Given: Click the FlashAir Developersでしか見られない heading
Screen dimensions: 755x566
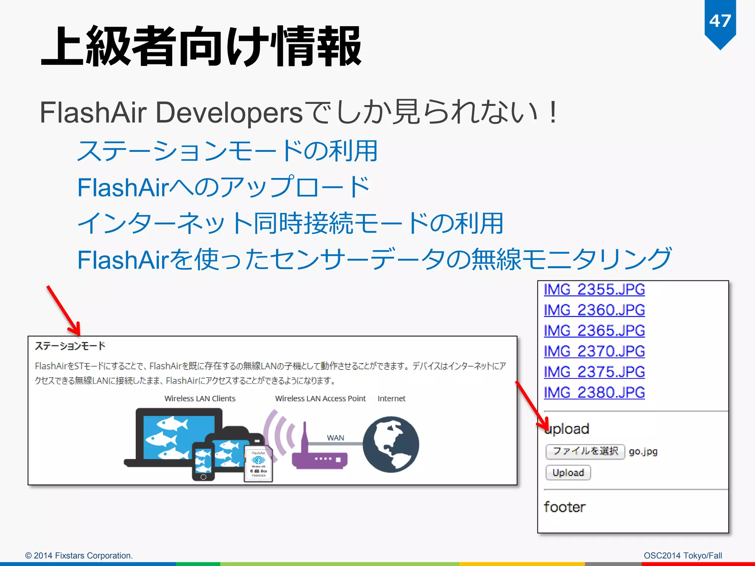Looking at the screenshot, I should (x=299, y=112).
